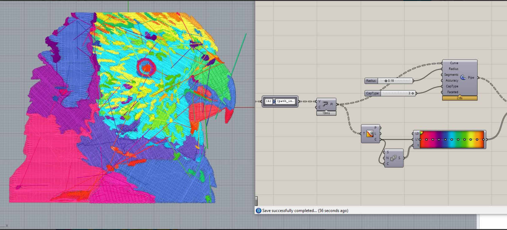The height and width of the screenshot is (230, 507).
Task: Click the gradient output grip on right edge
Action: [486, 139]
